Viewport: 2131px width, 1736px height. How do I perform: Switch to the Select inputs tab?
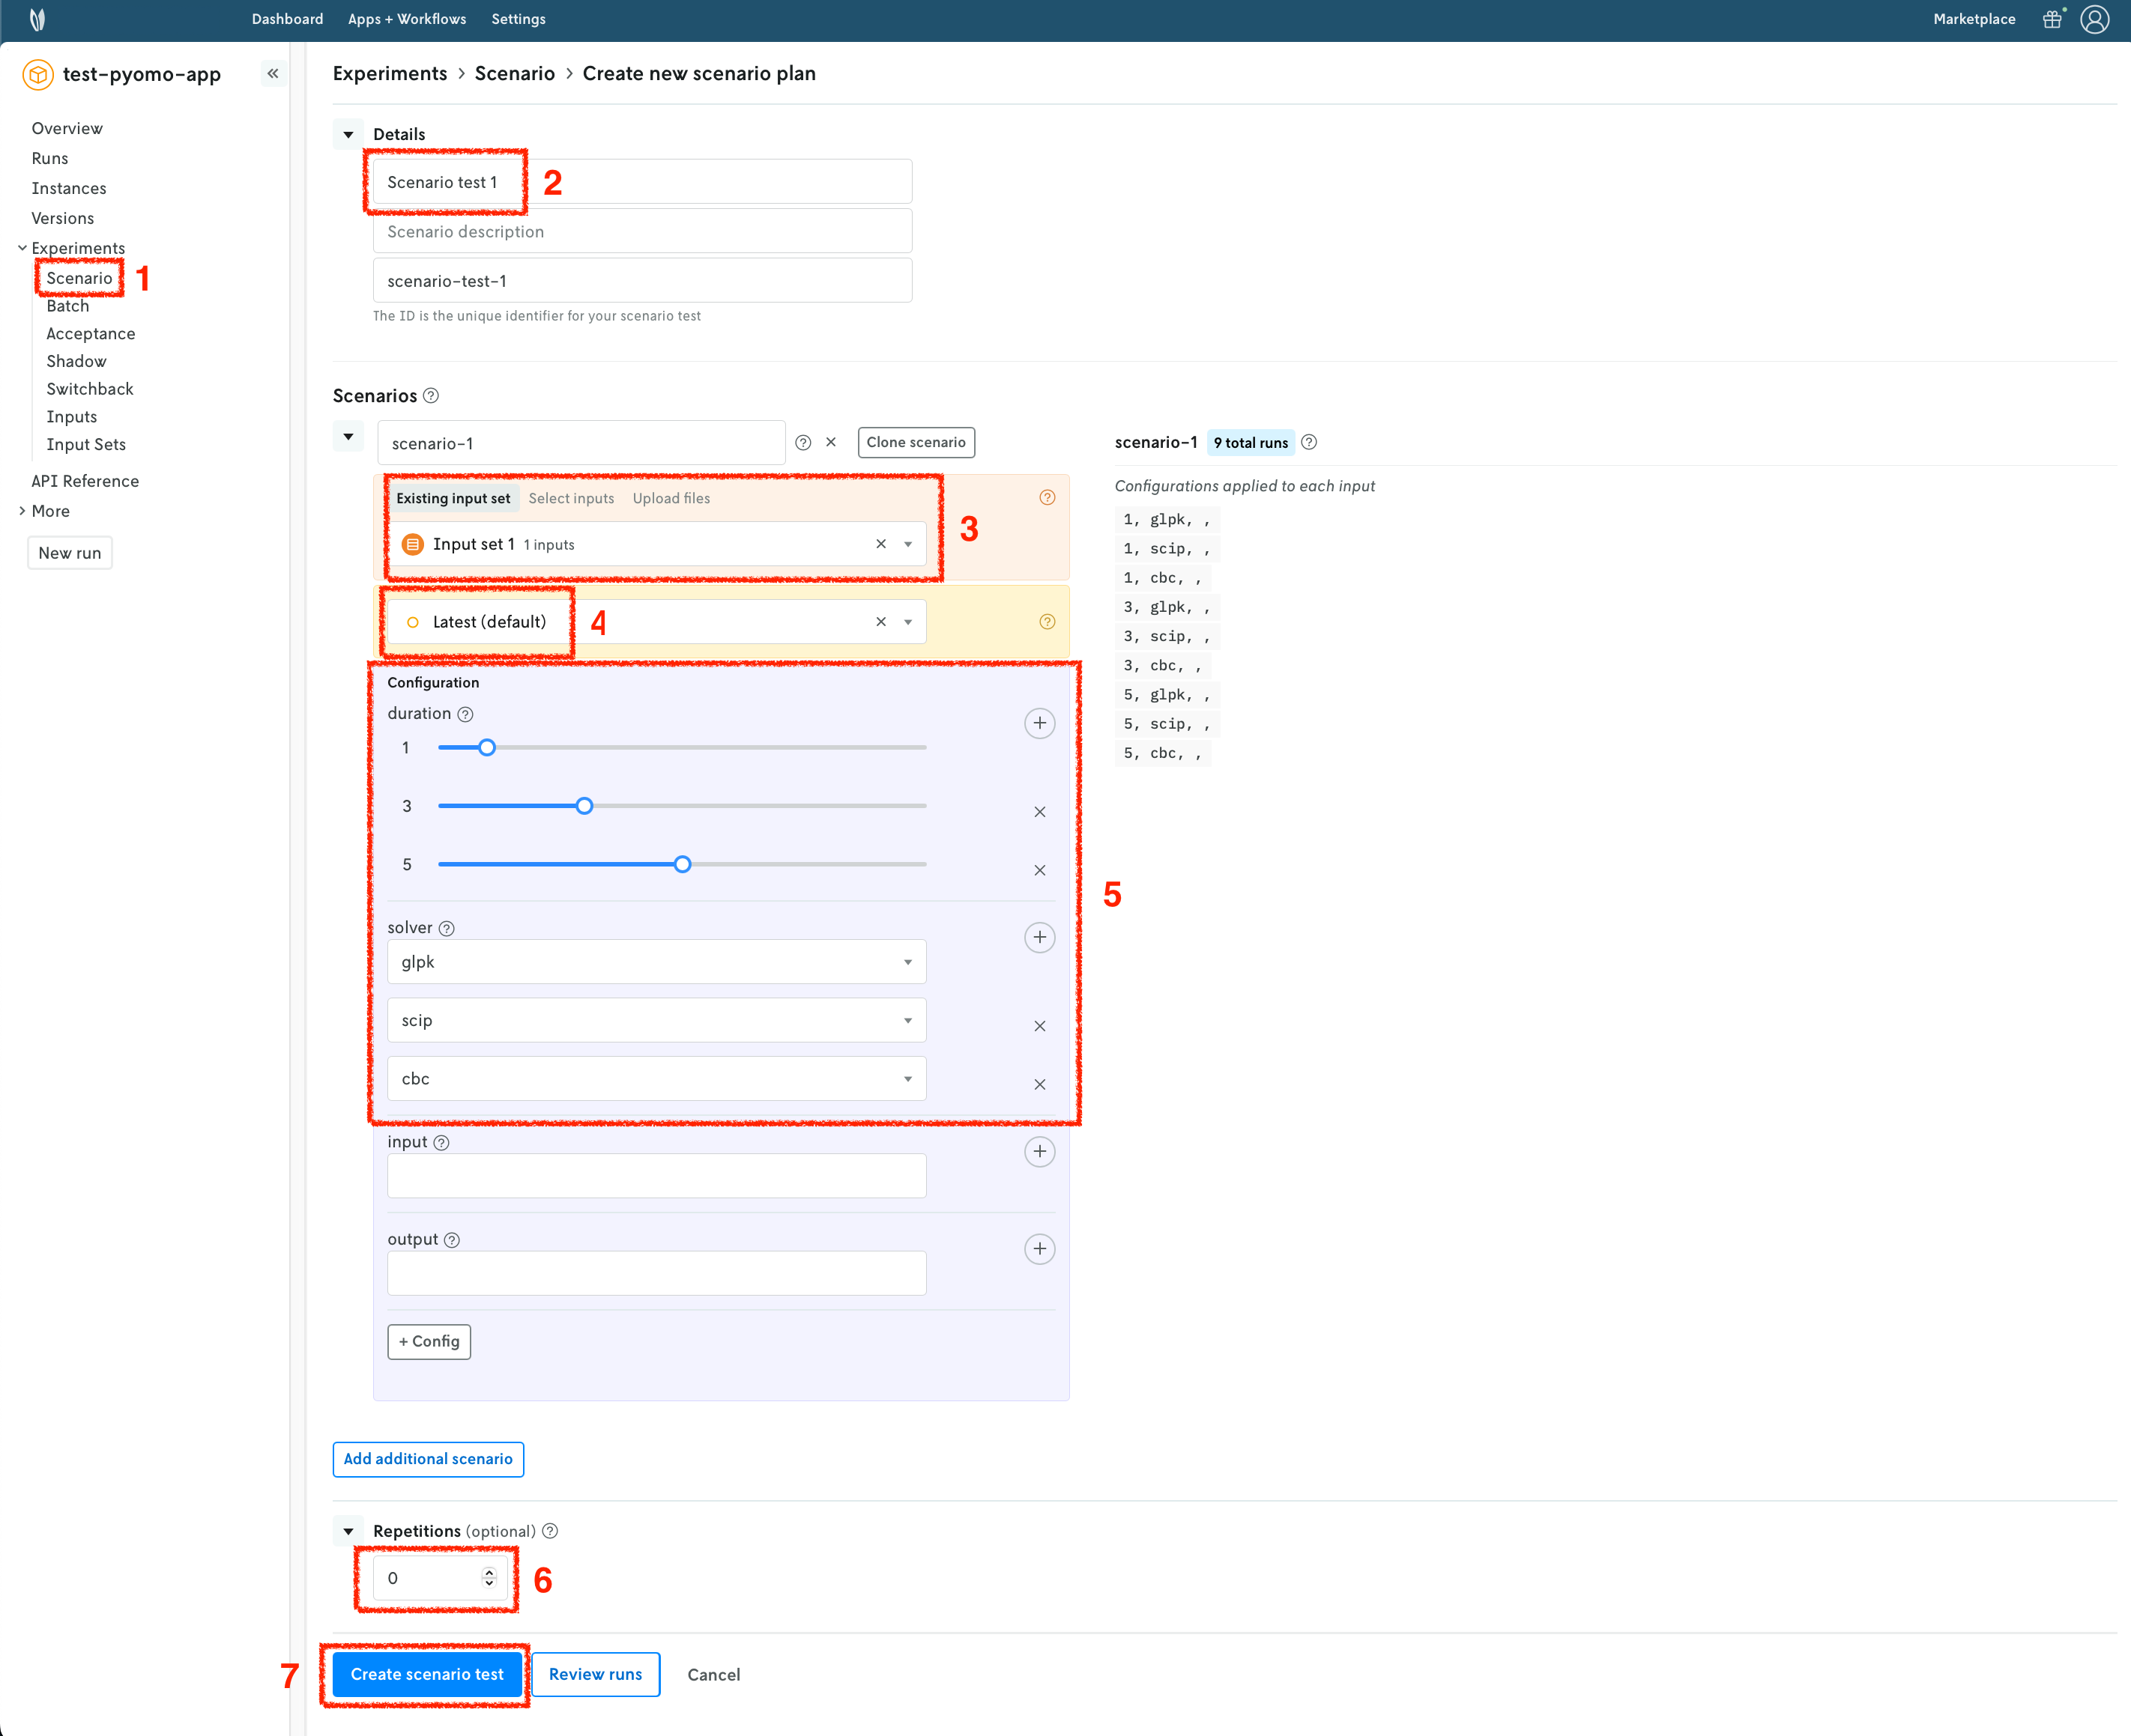571,498
